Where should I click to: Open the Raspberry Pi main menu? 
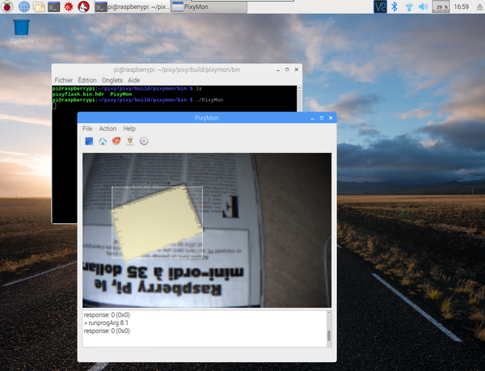click(x=7, y=6)
